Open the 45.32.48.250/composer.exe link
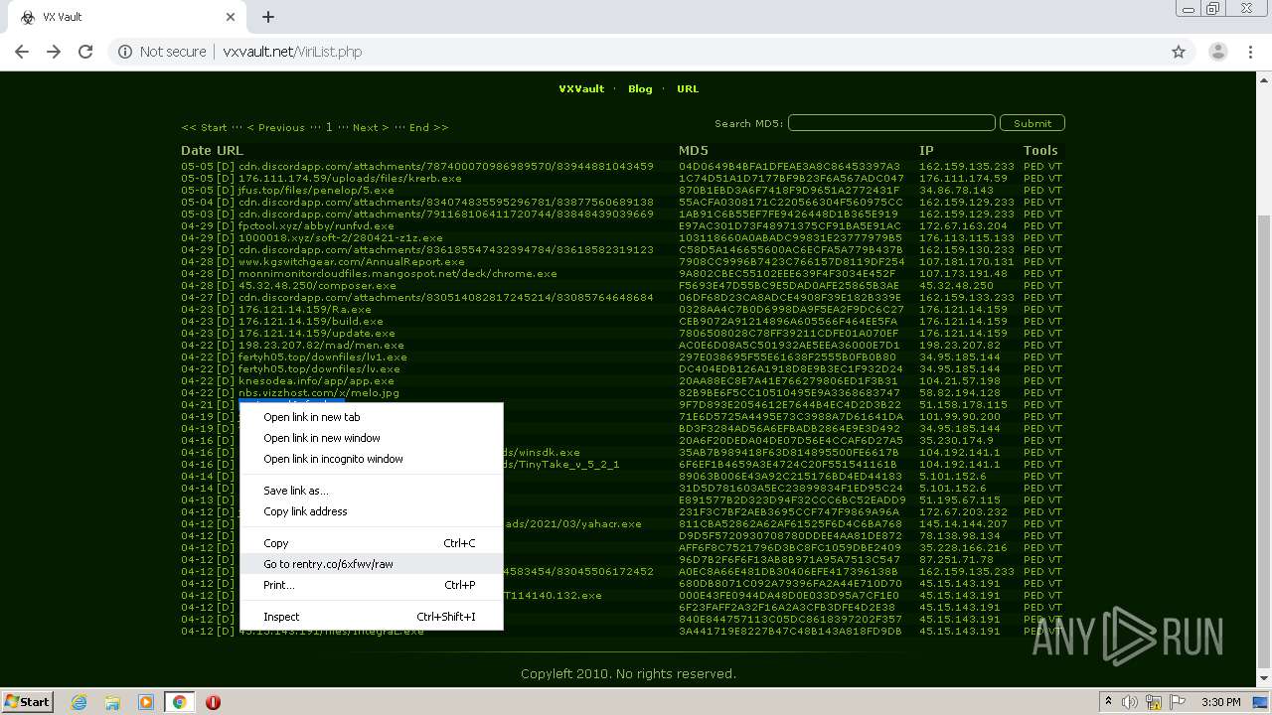The image size is (1272, 715). tap(317, 286)
